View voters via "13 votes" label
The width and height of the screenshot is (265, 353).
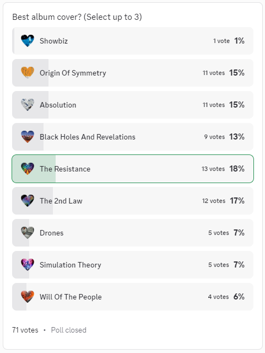[x=213, y=169]
